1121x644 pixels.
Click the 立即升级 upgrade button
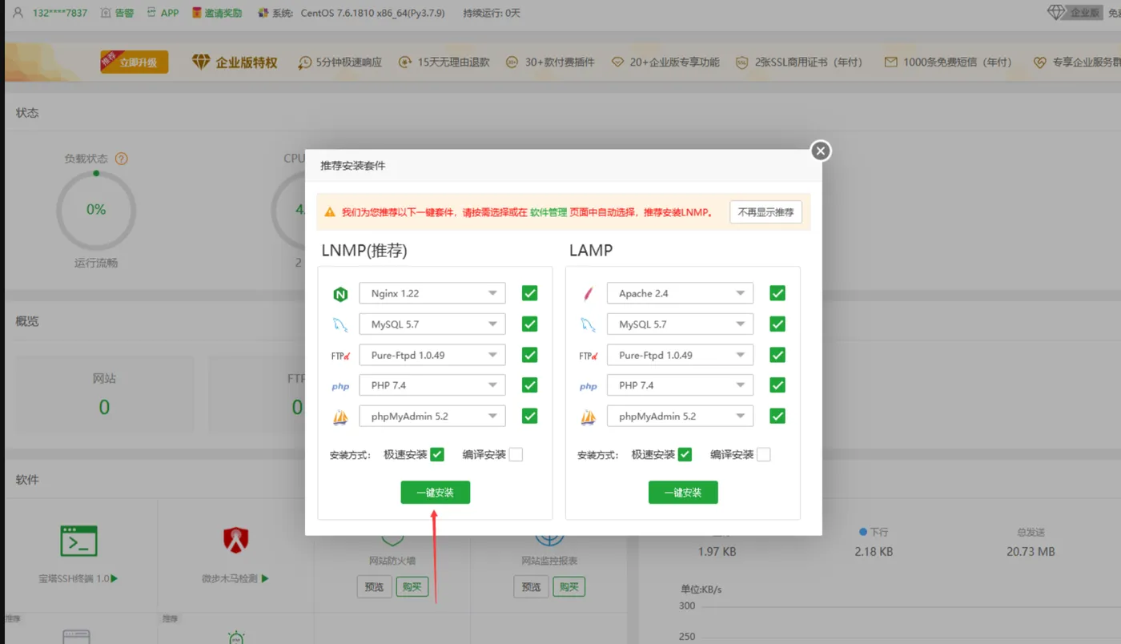[135, 62]
